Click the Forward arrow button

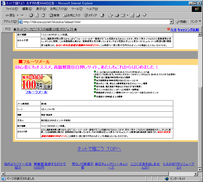coord(22,15)
